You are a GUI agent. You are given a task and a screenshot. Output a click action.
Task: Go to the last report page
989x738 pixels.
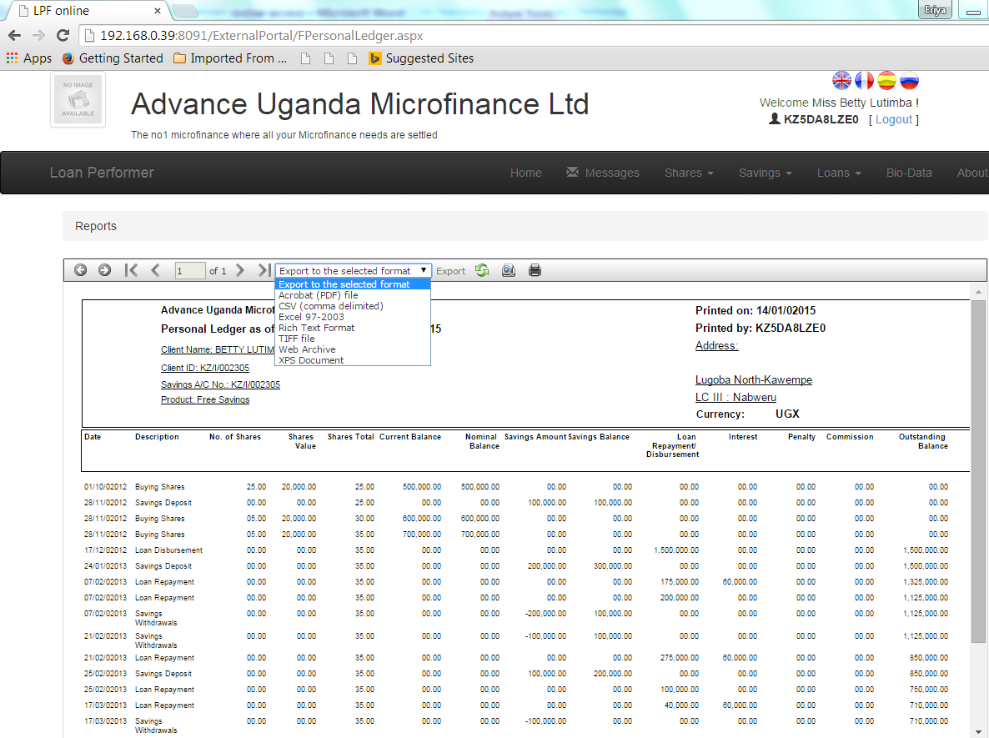pyautogui.click(x=264, y=270)
